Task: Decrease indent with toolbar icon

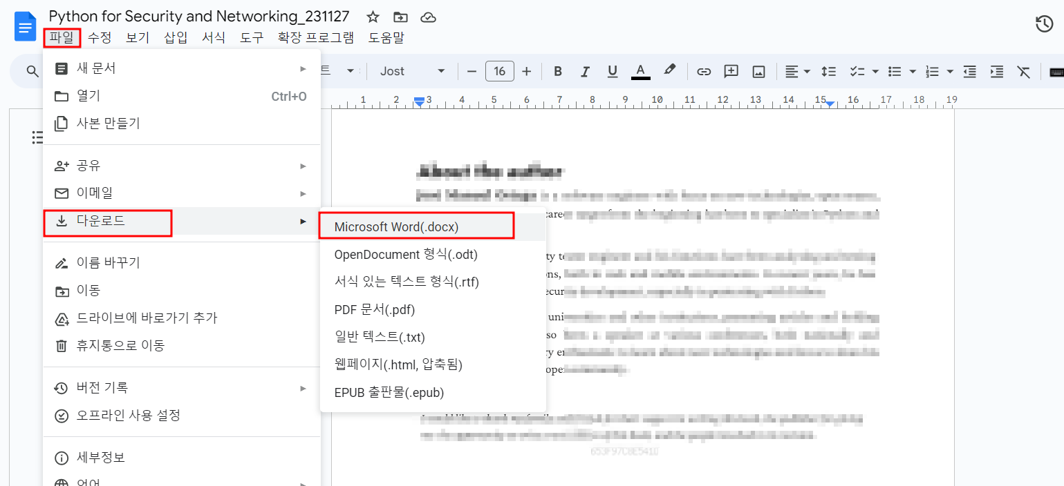Action: coord(970,71)
